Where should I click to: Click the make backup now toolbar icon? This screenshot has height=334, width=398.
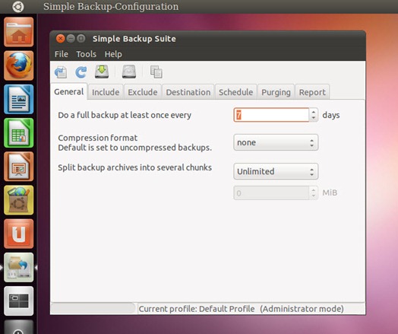pos(102,72)
